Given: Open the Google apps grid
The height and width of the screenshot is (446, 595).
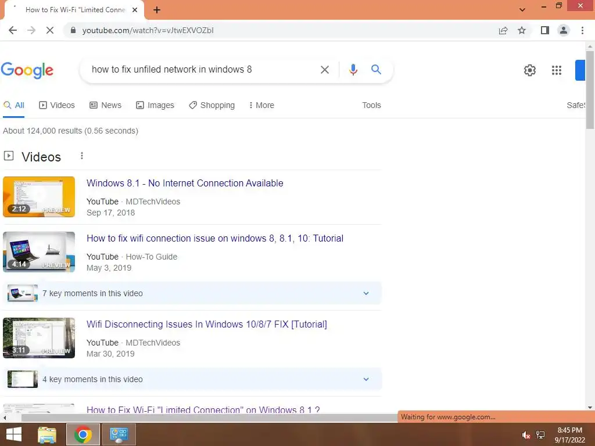Looking at the screenshot, I should [556, 70].
